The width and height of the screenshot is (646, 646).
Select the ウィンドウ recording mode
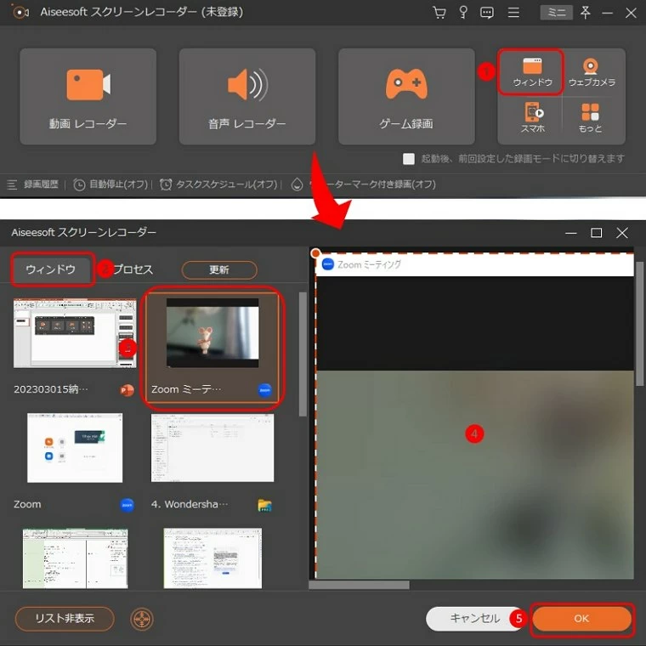(x=531, y=72)
